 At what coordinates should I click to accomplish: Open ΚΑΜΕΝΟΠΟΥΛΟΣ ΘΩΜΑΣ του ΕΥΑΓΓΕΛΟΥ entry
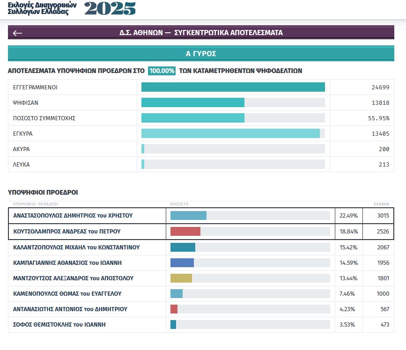(x=67, y=294)
